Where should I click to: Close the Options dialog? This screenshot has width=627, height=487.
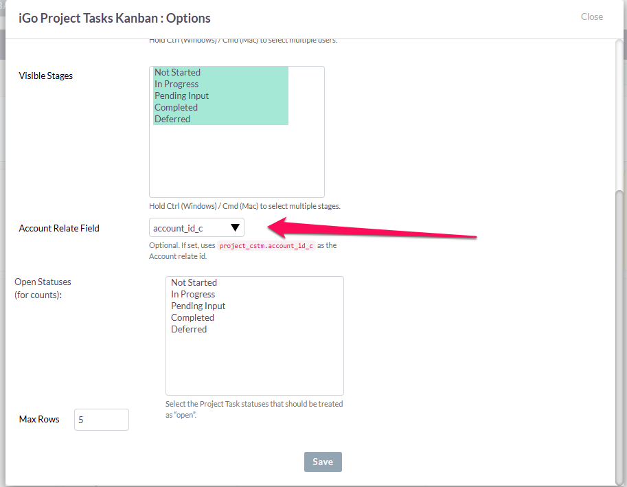click(592, 16)
